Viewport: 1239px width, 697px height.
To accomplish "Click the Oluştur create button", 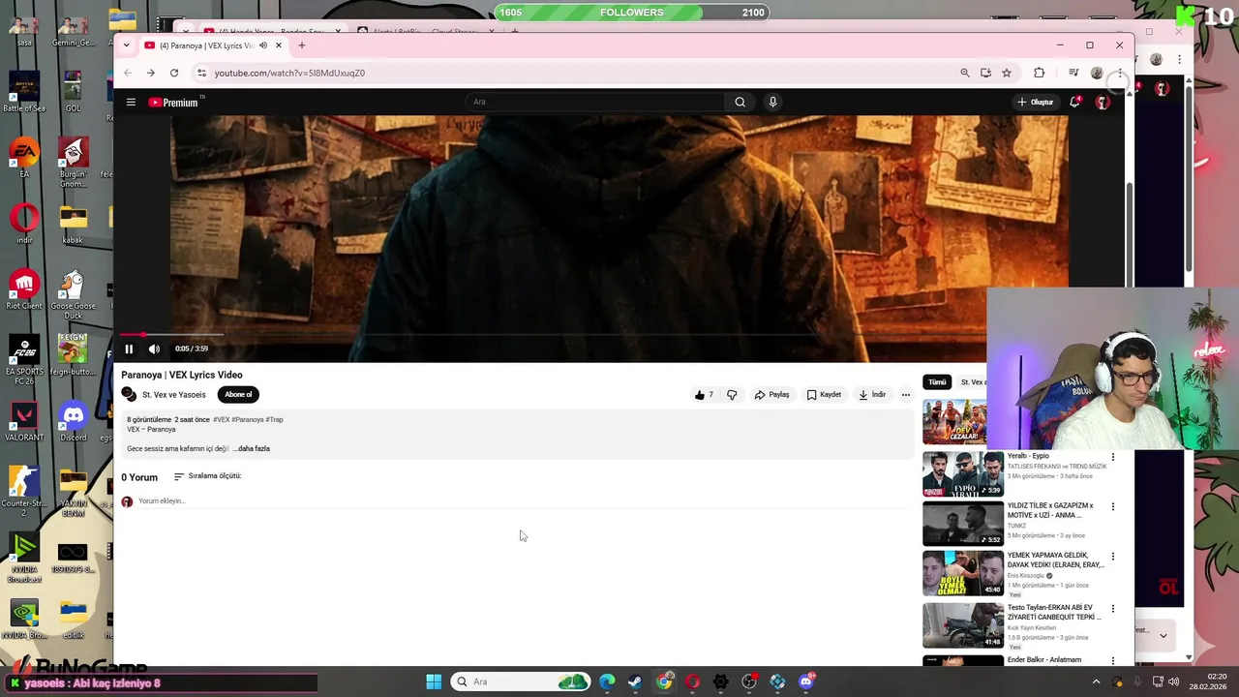I will (1035, 102).
